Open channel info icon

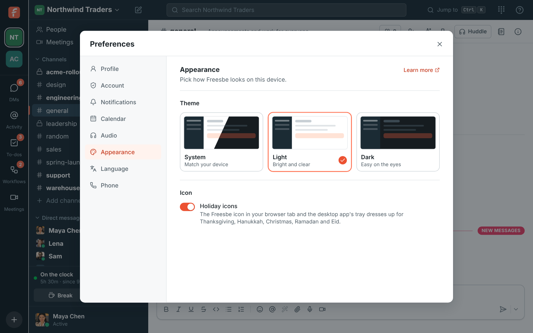pos(518,32)
